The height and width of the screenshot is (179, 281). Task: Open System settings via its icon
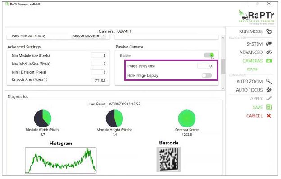[x=269, y=44]
